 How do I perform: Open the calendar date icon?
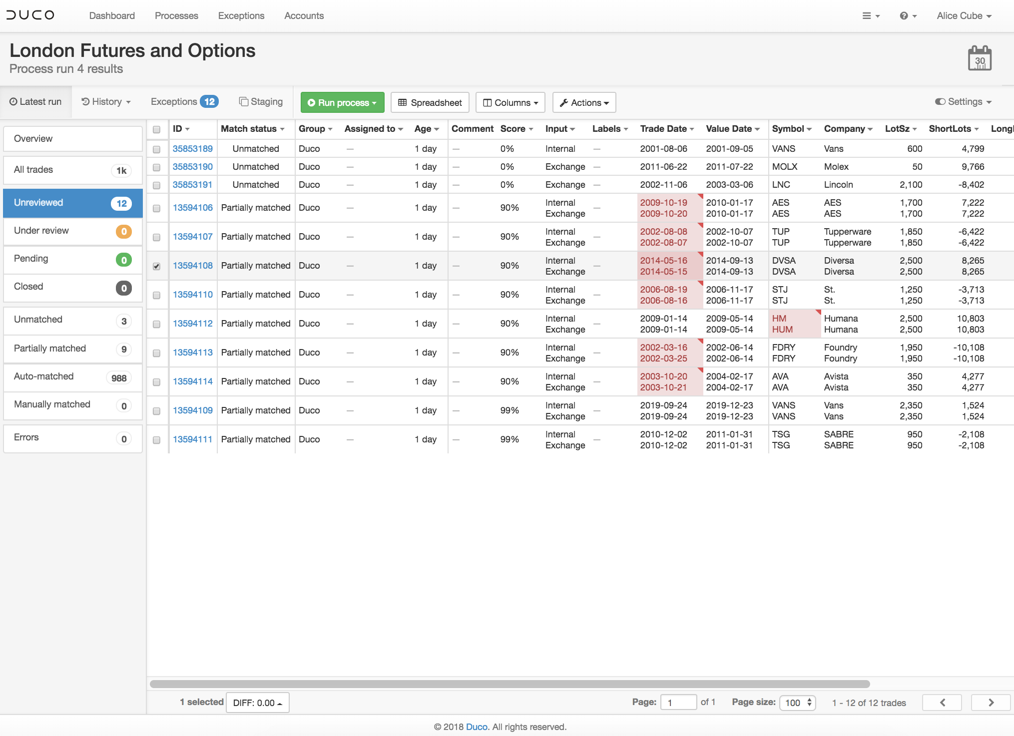click(980, 58)
